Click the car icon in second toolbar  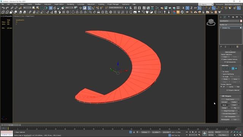click(x=99, y=12)
